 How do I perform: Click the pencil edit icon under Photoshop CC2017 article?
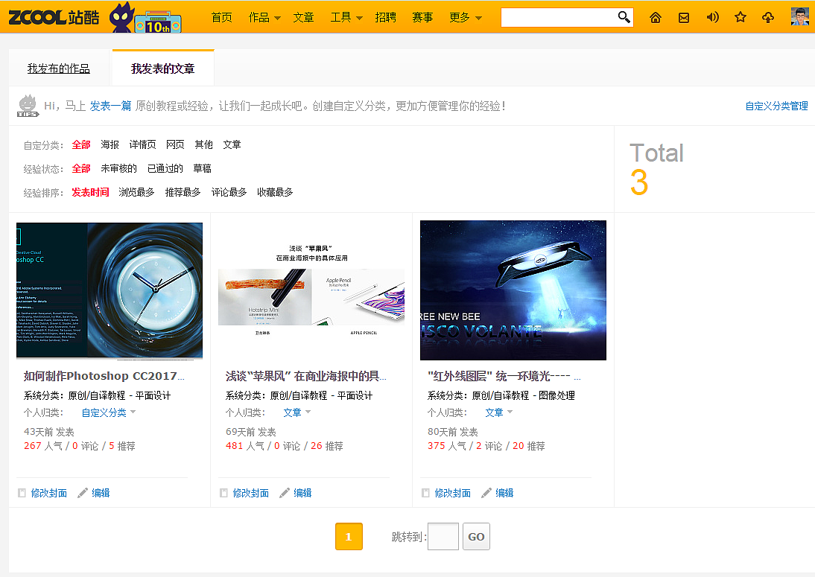[82, 493]
